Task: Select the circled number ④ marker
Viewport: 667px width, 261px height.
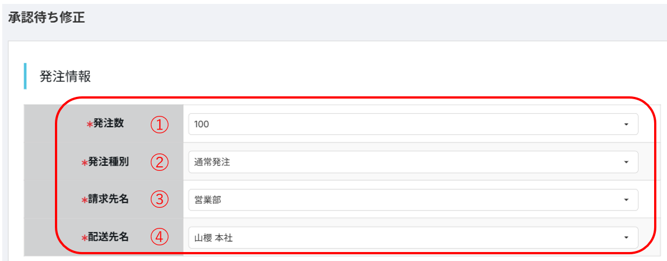Action: click(160, 237)
